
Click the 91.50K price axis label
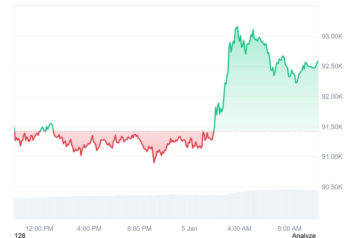(332, 127)
